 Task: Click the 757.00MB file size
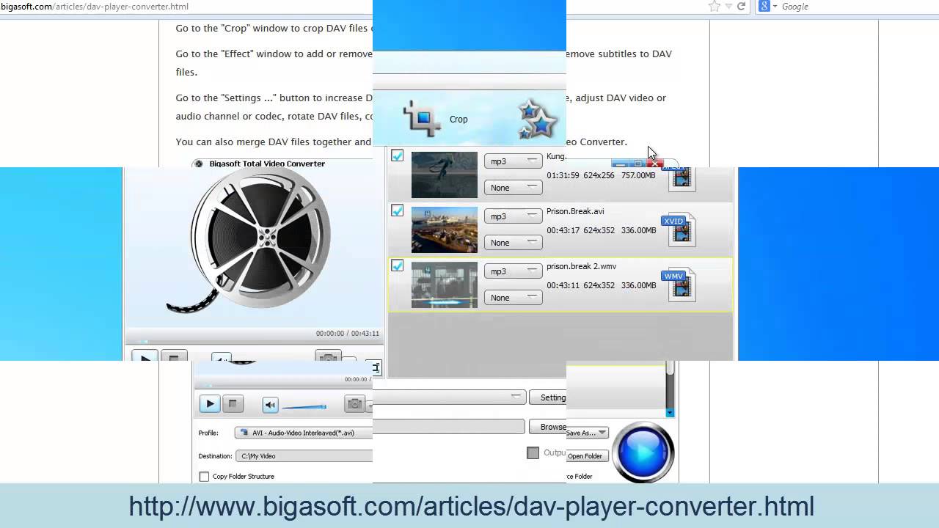[638, 175]
